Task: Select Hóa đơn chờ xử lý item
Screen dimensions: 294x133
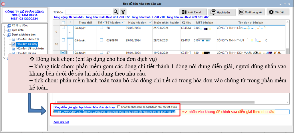Action: pyautogui.click(x=27, y=39)
